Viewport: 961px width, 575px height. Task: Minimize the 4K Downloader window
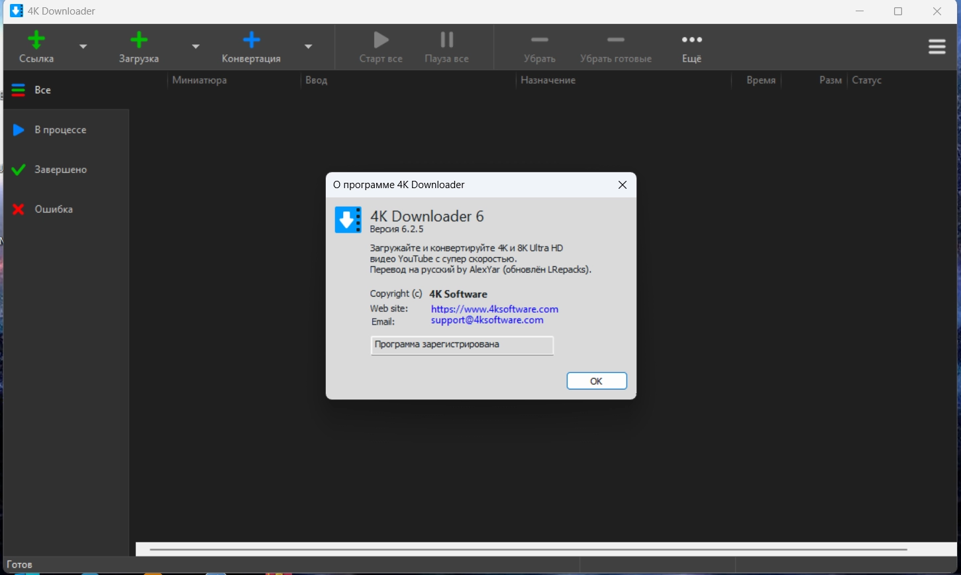point(860,11)
